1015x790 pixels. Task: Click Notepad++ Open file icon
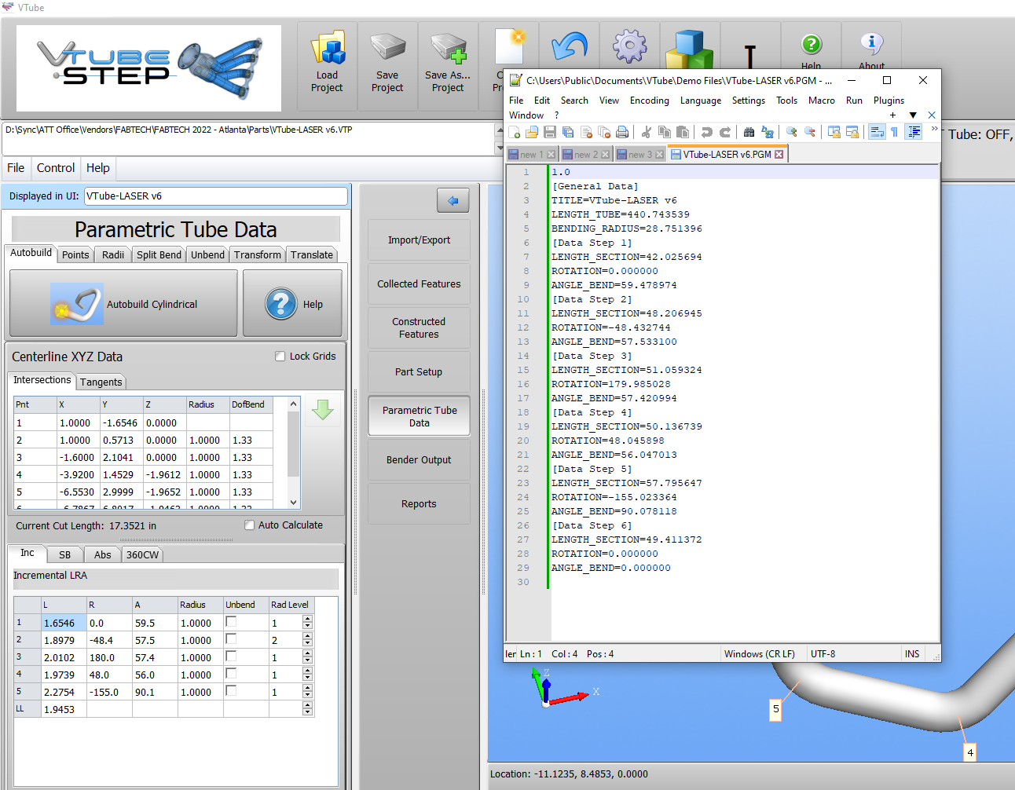(x=532, y=132)
